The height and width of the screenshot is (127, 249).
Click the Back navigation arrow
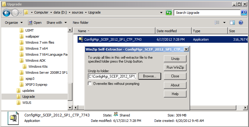(7, 13)
